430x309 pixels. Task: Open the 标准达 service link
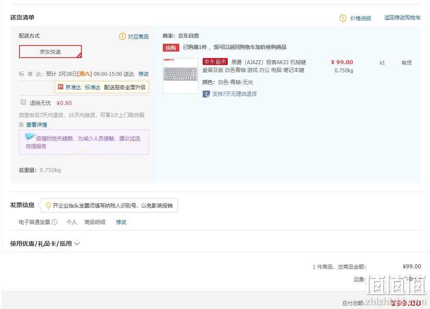point(92,87)
